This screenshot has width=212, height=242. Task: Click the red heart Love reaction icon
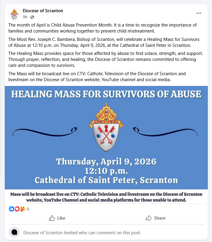[x=17, y=209]
